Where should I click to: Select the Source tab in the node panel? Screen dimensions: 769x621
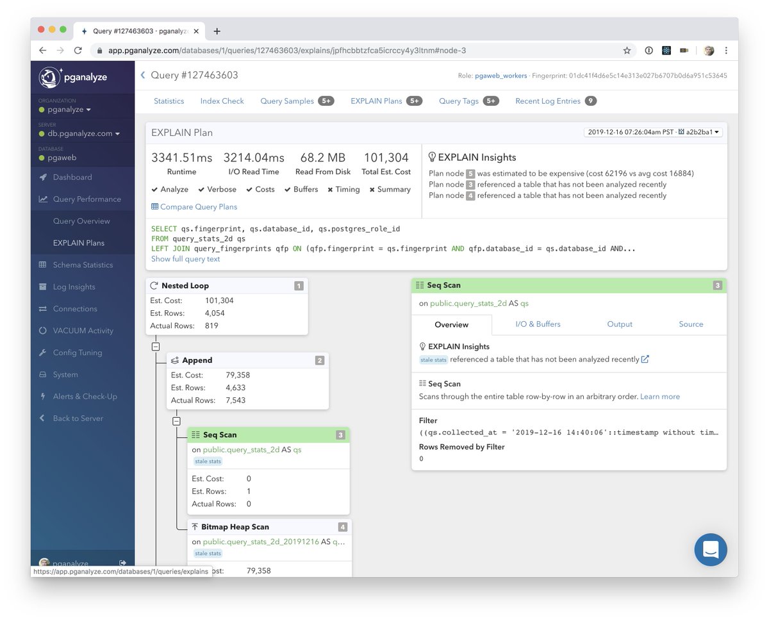pos(691,324)
